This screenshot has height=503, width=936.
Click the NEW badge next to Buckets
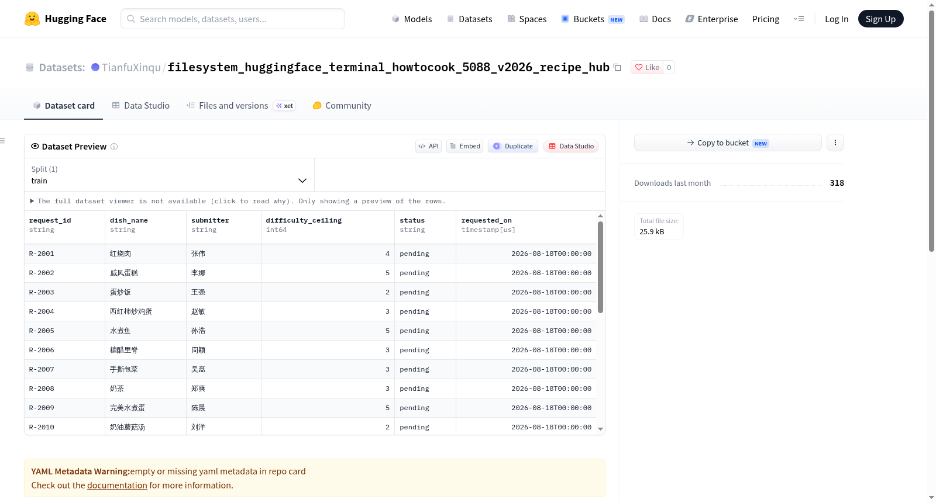(617, 19)
